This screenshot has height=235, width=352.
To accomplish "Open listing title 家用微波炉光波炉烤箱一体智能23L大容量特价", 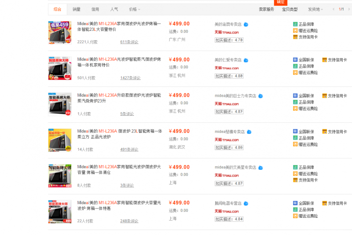I will (119, 26).
